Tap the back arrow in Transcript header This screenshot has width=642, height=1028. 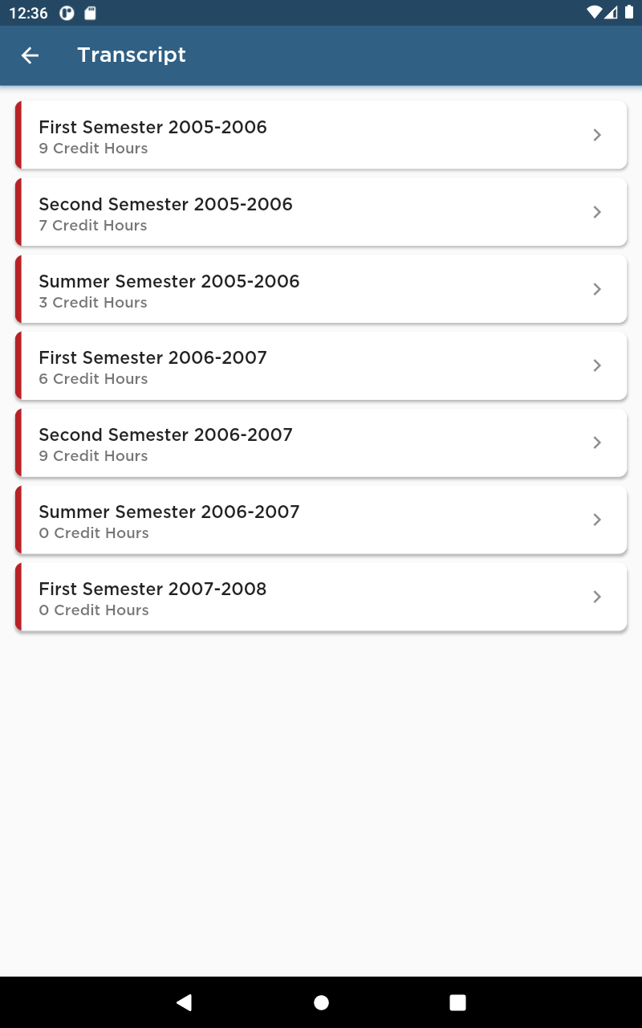pos(30,55)
